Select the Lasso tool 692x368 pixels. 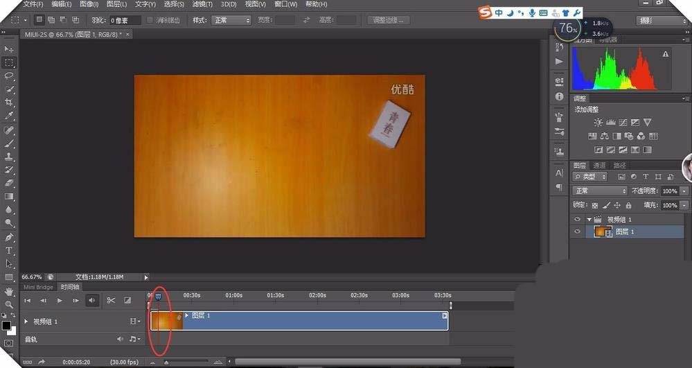click(x=9, y=76)
